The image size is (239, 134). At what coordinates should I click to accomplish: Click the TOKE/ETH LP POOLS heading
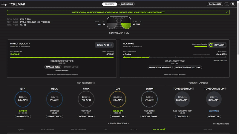pyautogui.click(x=198, y=83)
